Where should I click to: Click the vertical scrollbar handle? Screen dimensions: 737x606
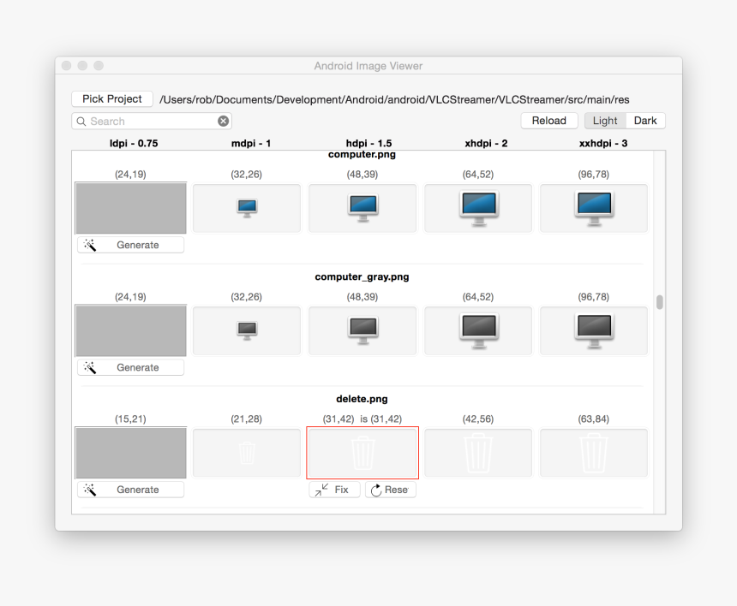point(659,302)
